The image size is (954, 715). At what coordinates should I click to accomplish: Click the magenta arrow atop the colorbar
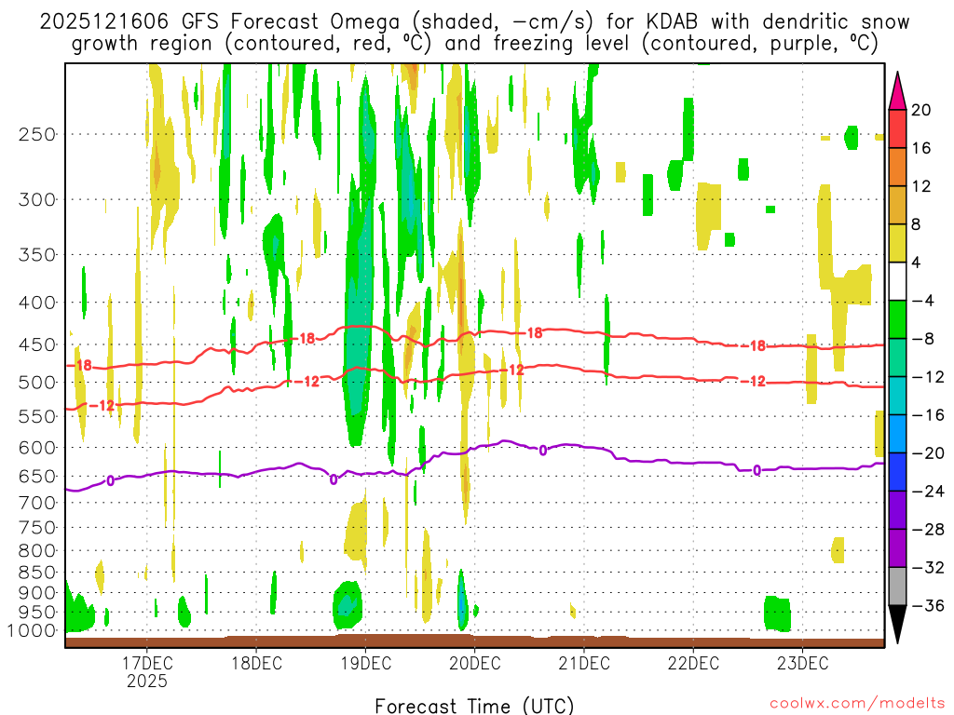click(897, 91)
